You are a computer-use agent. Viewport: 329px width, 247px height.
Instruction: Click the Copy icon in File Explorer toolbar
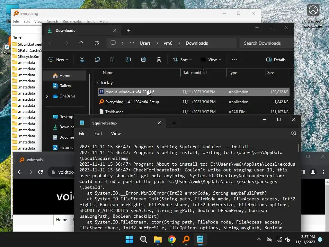click(97, 59)
